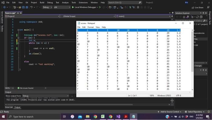Switch to the Changes tab
Viewport: 212px width, 120px height.
point(198,66)
